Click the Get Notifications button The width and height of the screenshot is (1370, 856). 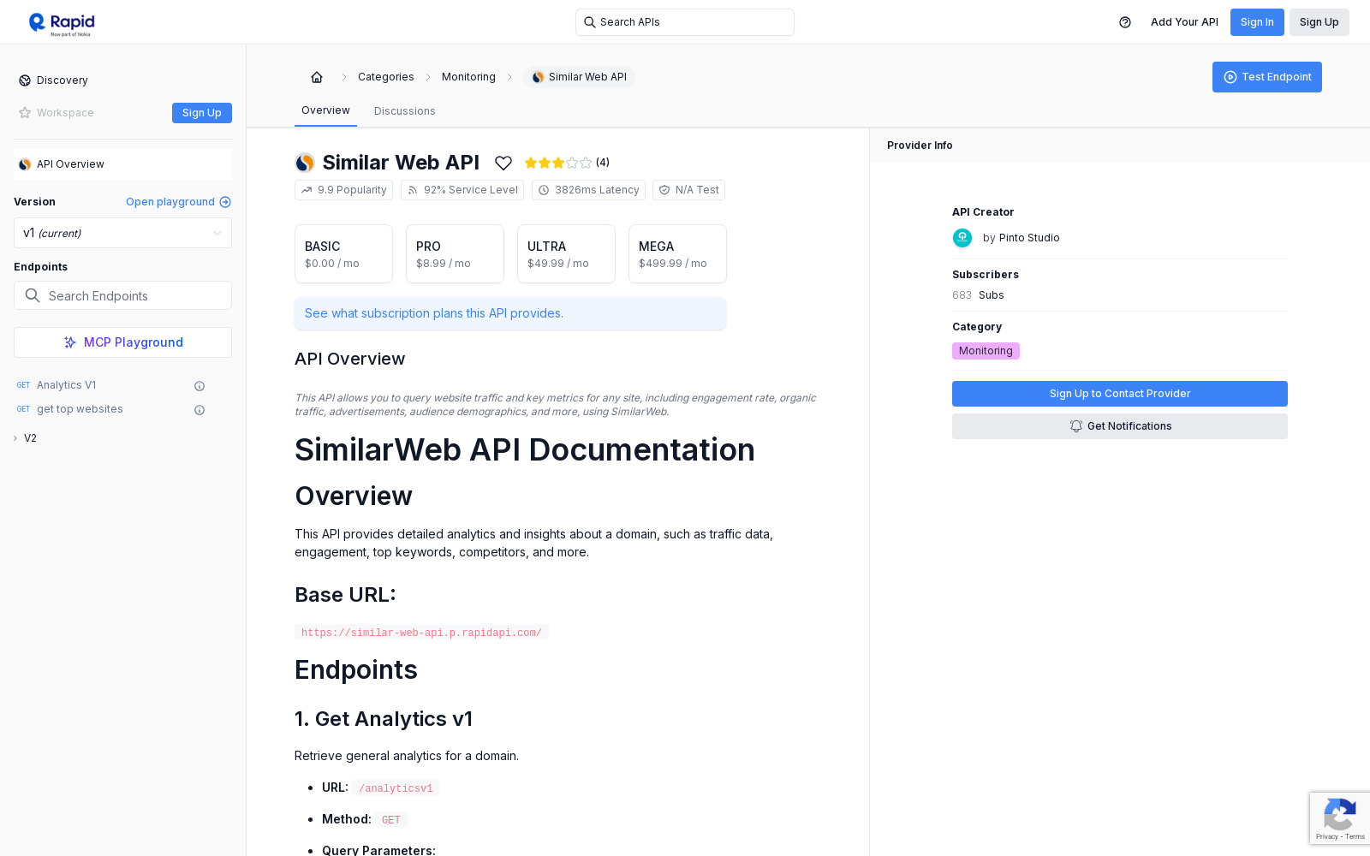(1120, 426)
